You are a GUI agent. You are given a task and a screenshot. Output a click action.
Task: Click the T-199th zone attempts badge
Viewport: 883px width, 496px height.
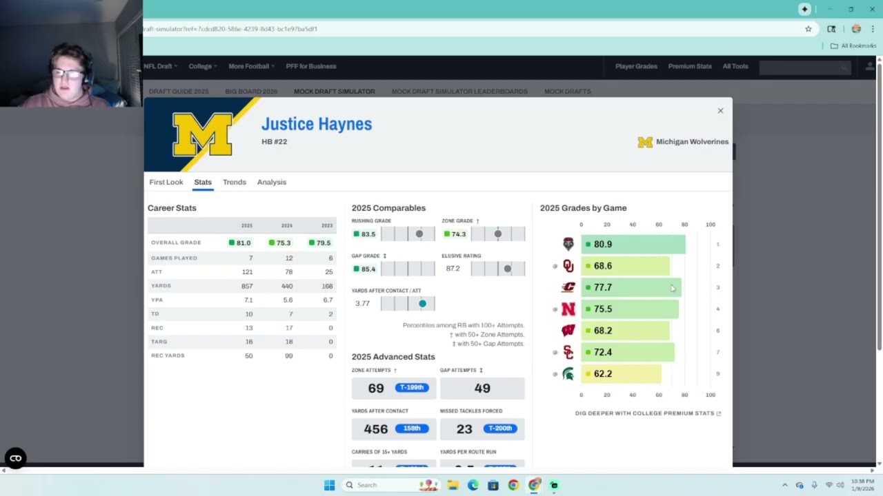pos(412,388)
